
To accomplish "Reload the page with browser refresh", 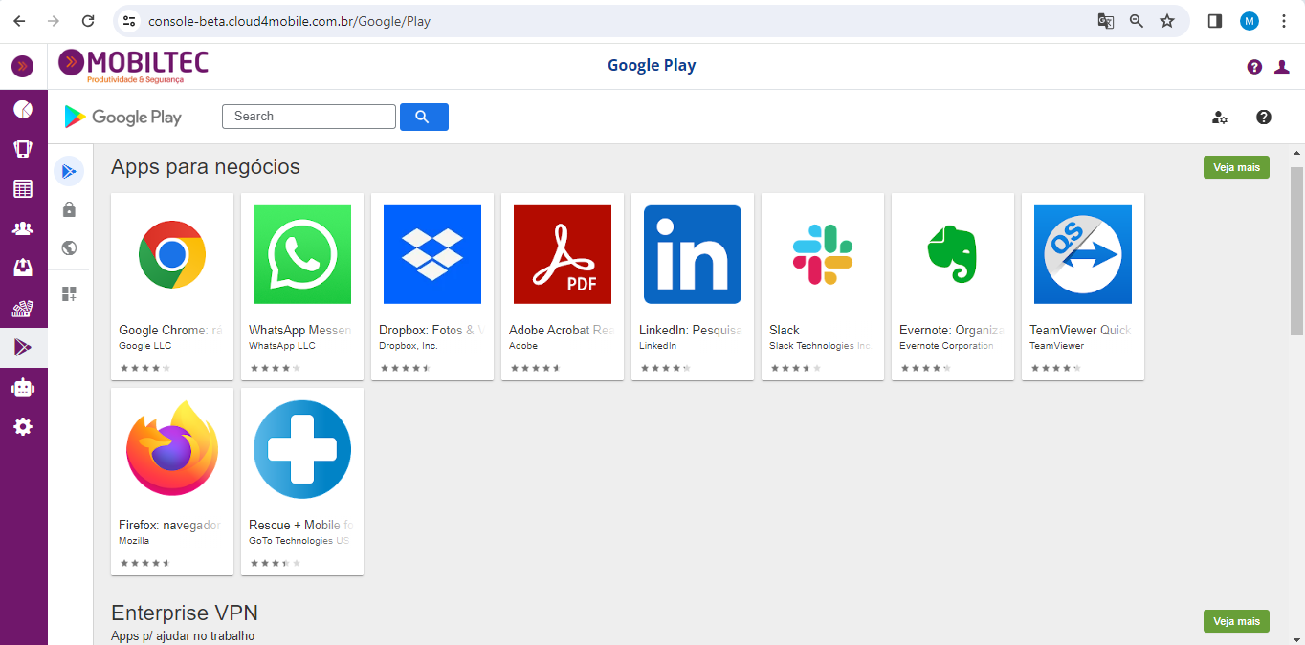I will tap(88, 21).
